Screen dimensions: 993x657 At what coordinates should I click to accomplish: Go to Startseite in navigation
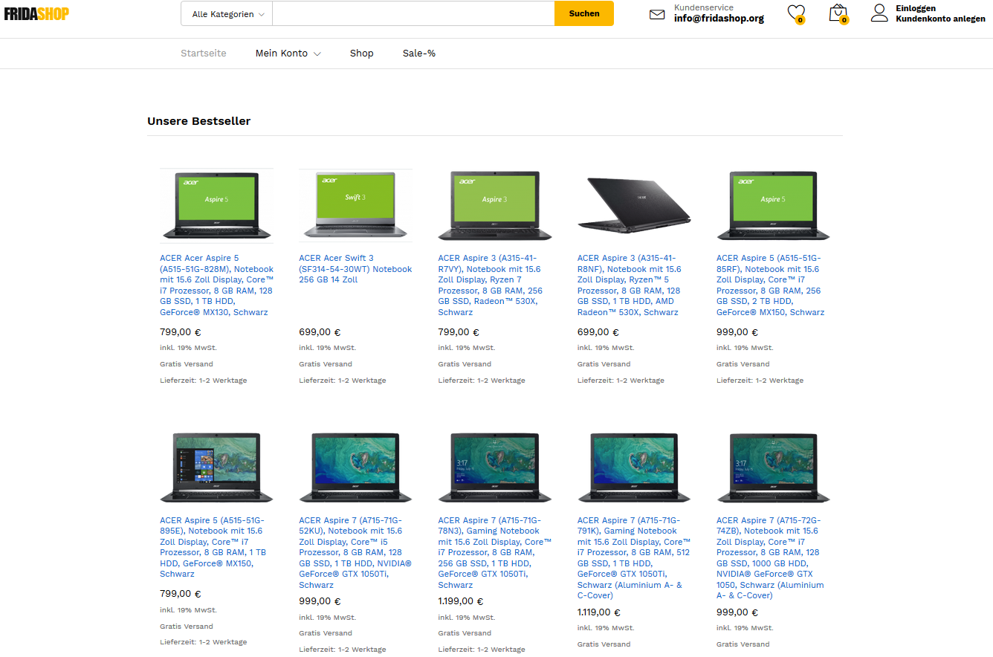204,54
